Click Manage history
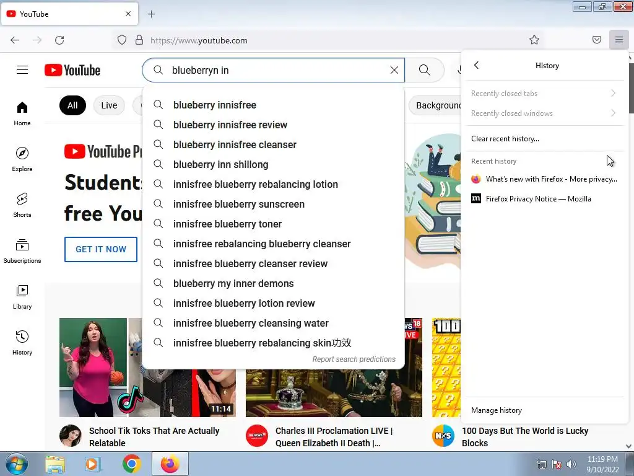 544,410
